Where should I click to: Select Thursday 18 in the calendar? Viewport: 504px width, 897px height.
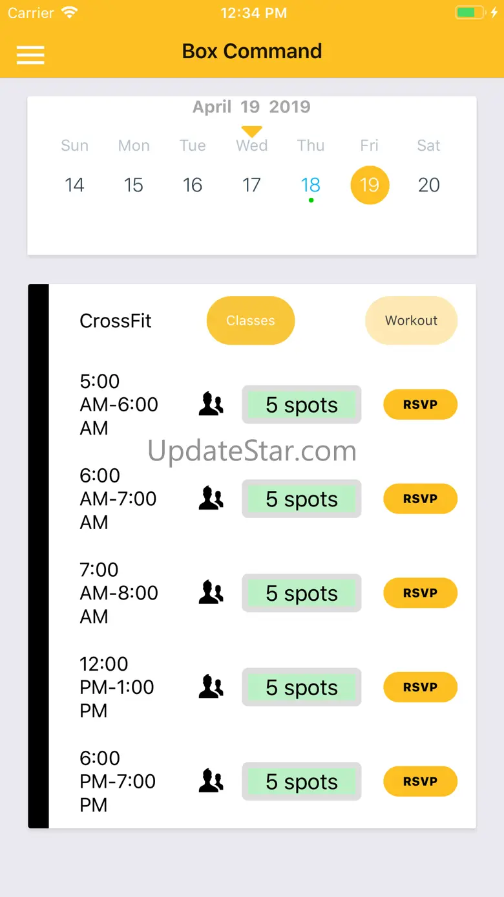311,186
